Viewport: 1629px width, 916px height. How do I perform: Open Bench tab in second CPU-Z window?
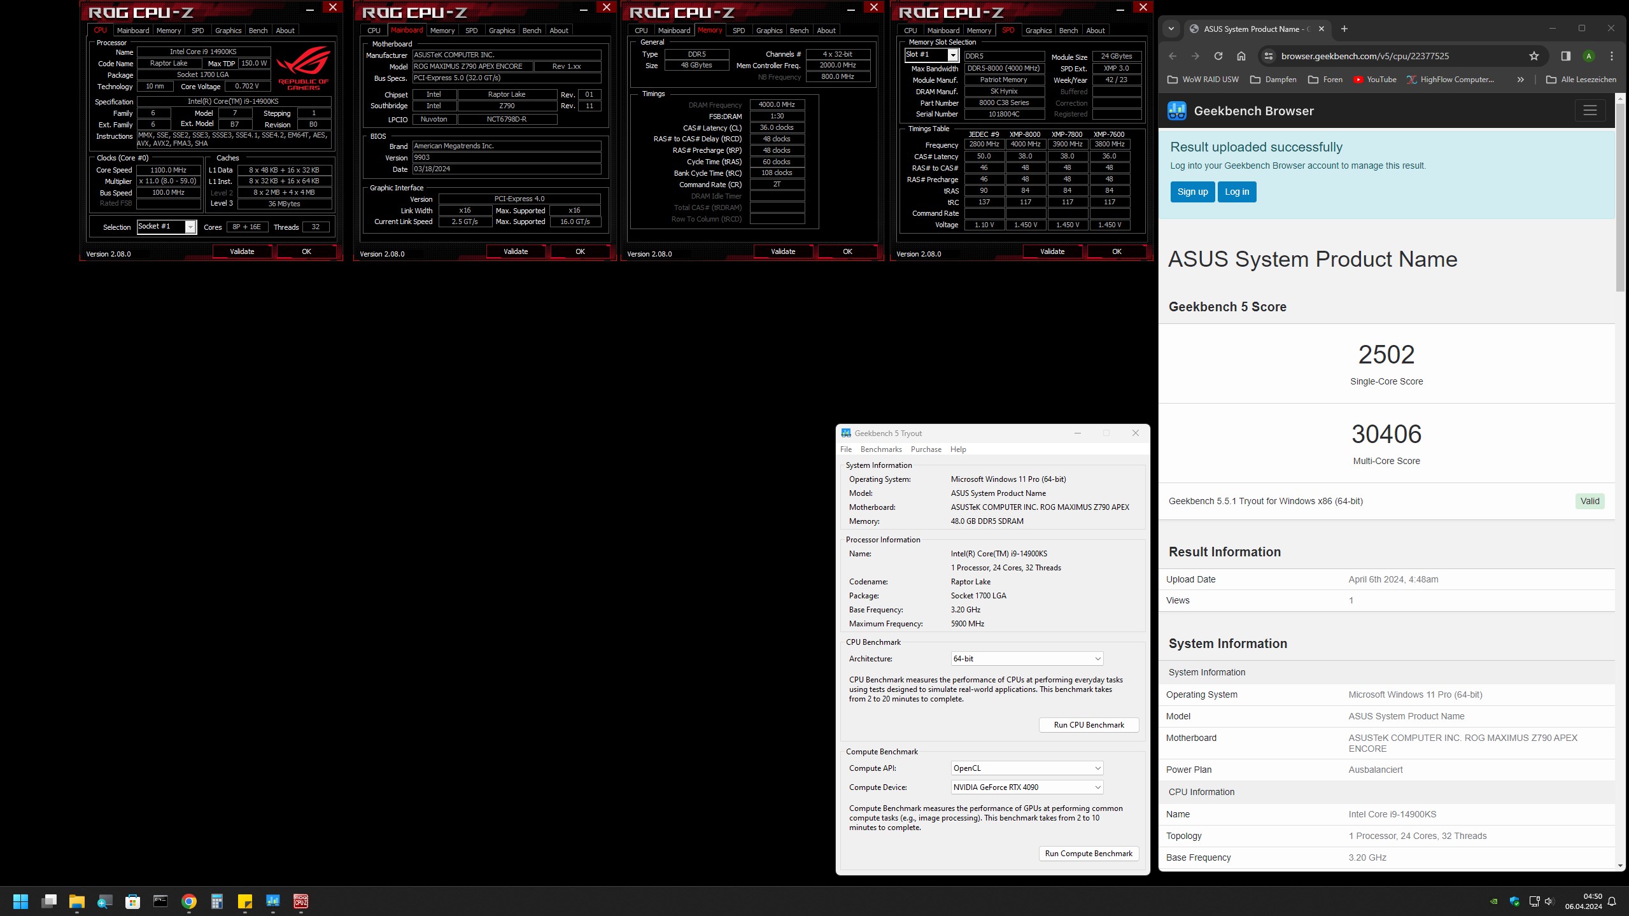point(532,31)
